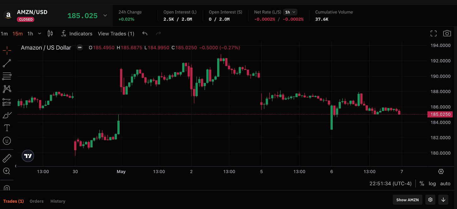Click the 185.025 header price
Viewport: 457px width, 209px height.
click(83, 15)
